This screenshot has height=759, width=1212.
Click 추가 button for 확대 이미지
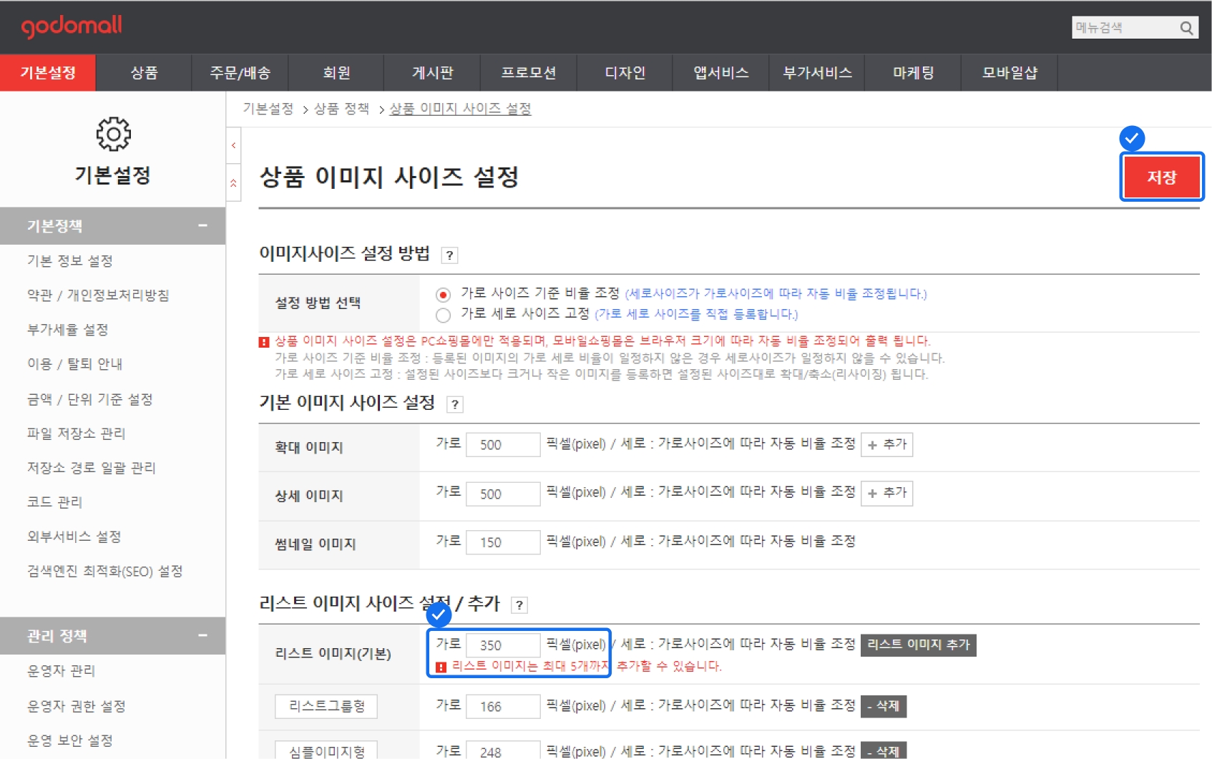[886, 444]
